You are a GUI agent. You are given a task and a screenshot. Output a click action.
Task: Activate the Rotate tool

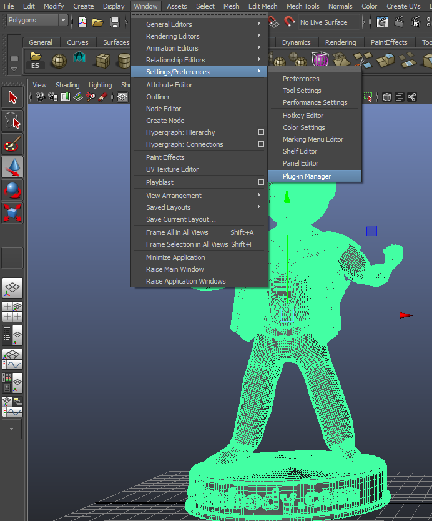click(13, 189)
